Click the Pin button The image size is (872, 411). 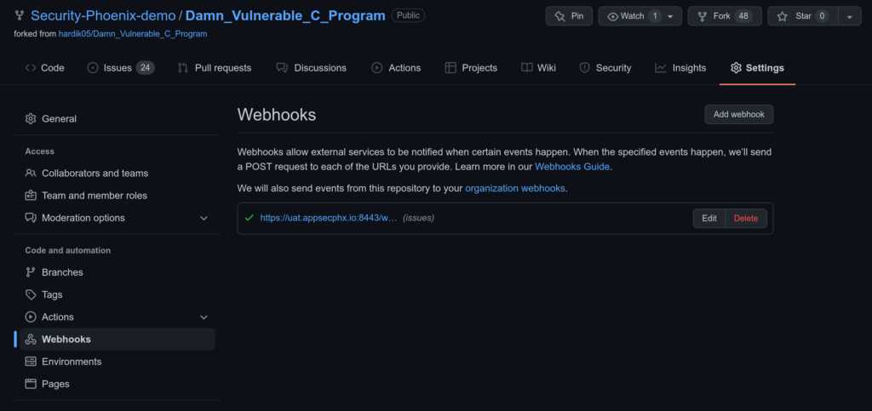point(569,16)
